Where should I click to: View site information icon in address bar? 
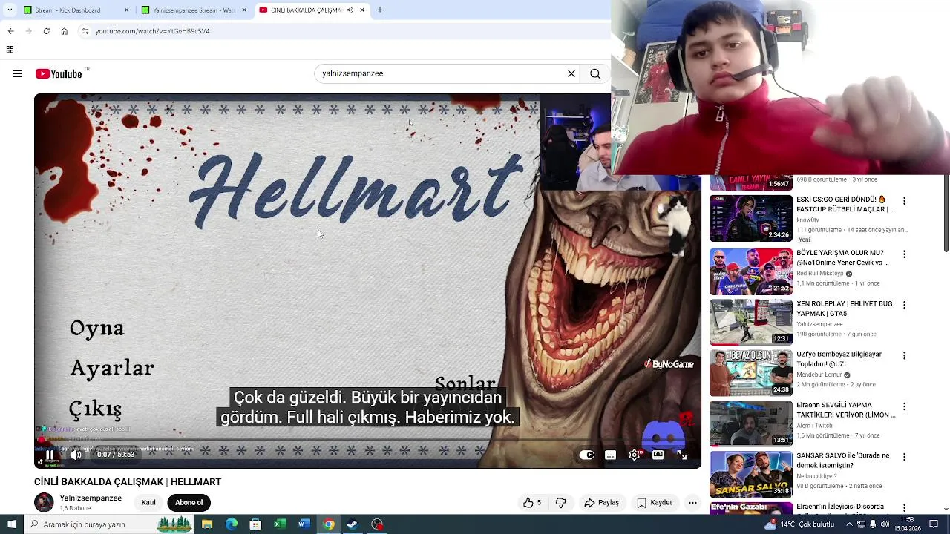(x=85, y=31)
